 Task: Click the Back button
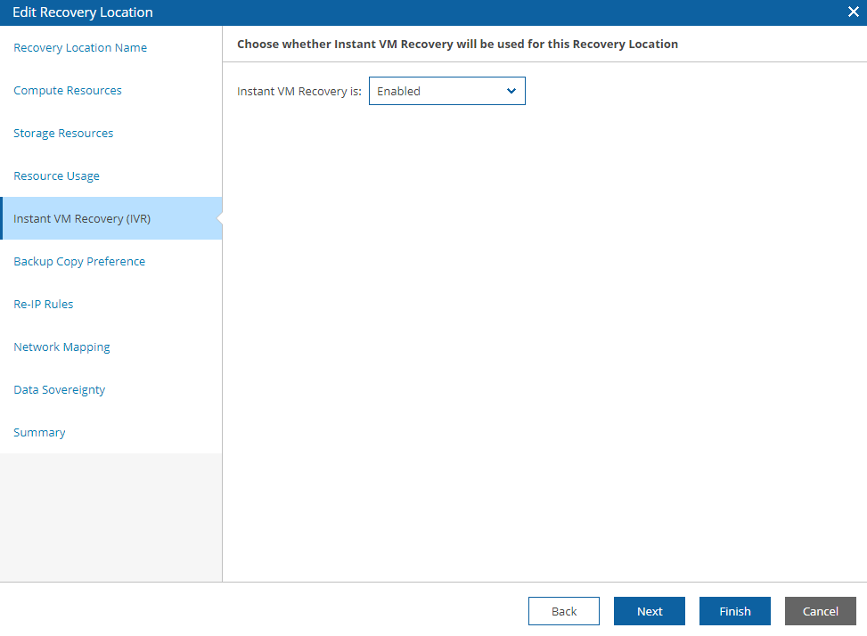563,611
